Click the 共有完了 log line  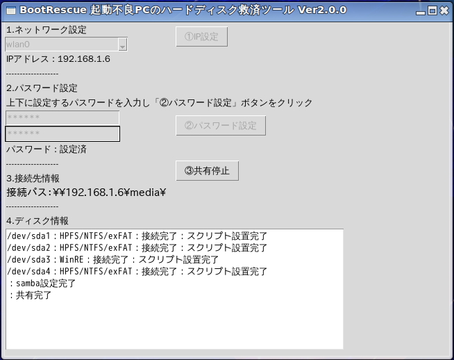[x=30, y=295]
